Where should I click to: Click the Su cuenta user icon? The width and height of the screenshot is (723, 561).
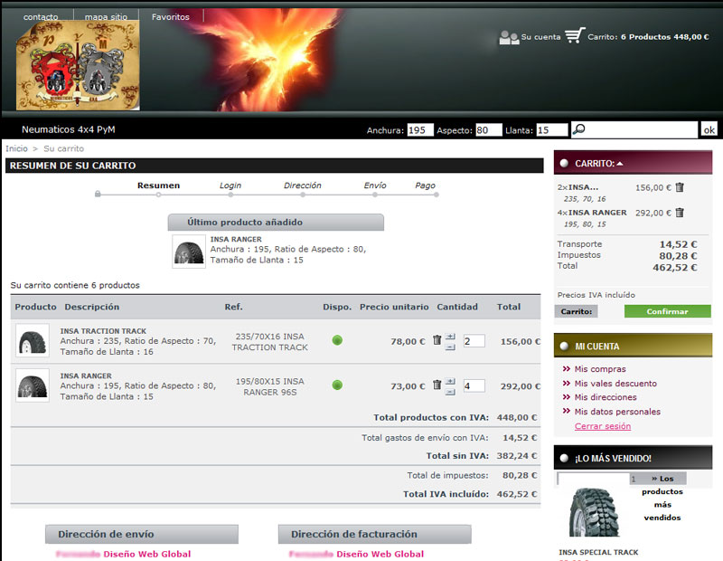click(509, 37)
